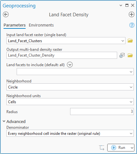Float the Geoprocessing pane with window icon
Image resolution: width=137 pixels, height=154 pixels.
[127, 5]
